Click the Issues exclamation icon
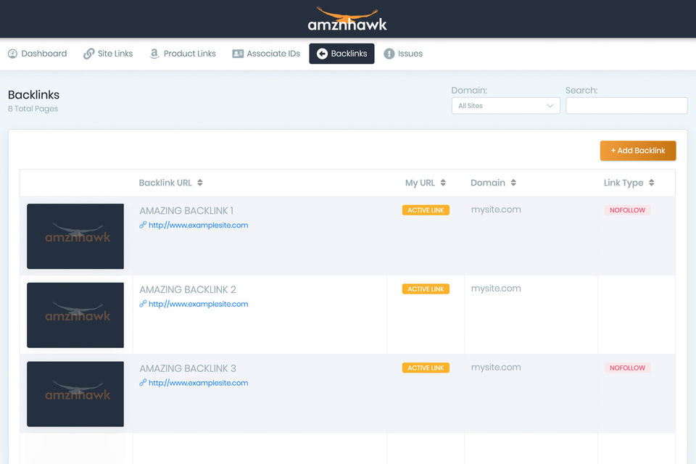This screenshot has height=464, width=696. (x=389, y=54)
